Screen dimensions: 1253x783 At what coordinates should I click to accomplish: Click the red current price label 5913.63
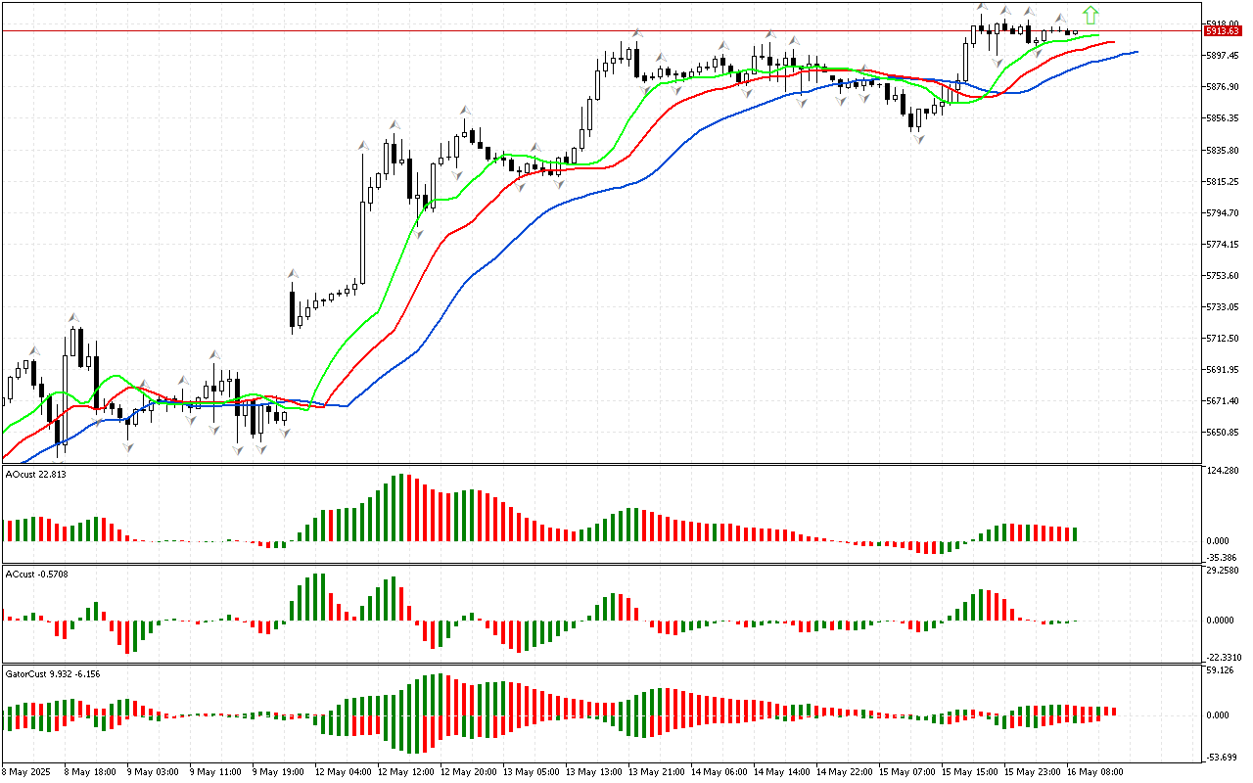coord(1220,31)
